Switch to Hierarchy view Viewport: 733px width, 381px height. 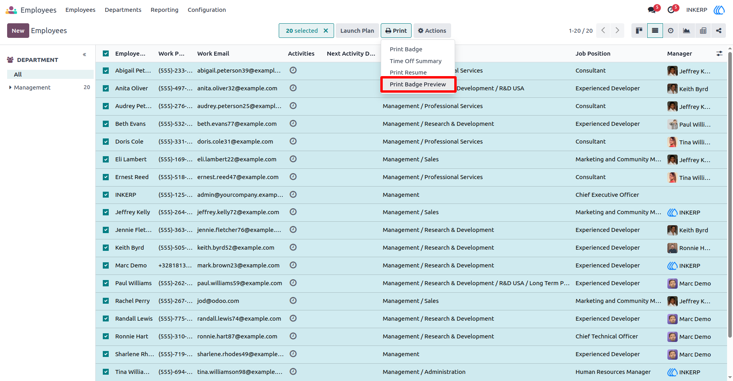coord(719,31)
